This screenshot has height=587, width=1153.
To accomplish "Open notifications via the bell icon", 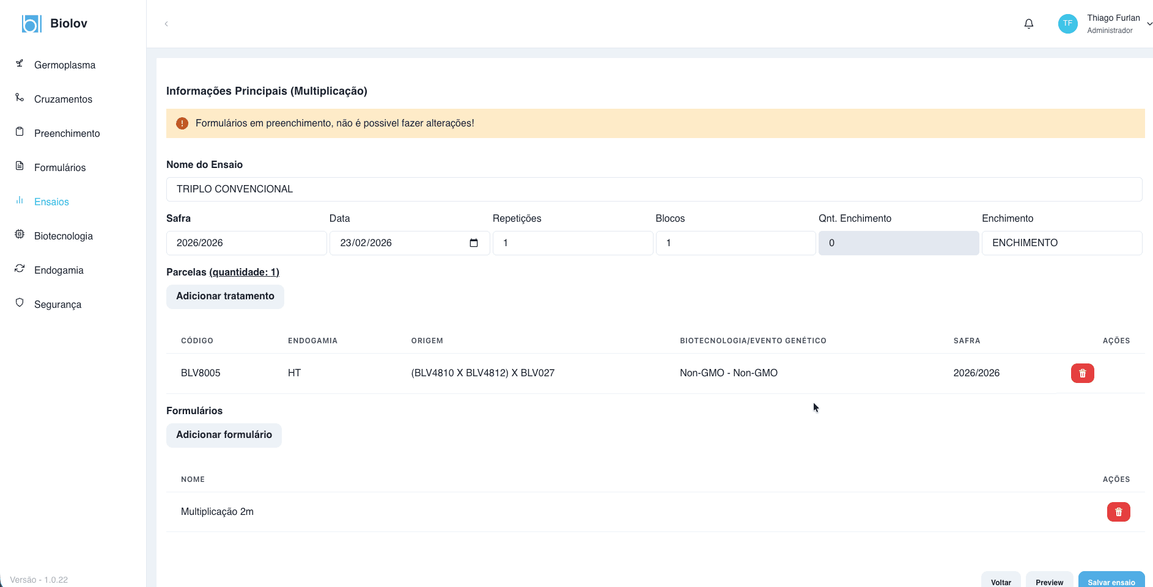I will tap(1029, 24).
